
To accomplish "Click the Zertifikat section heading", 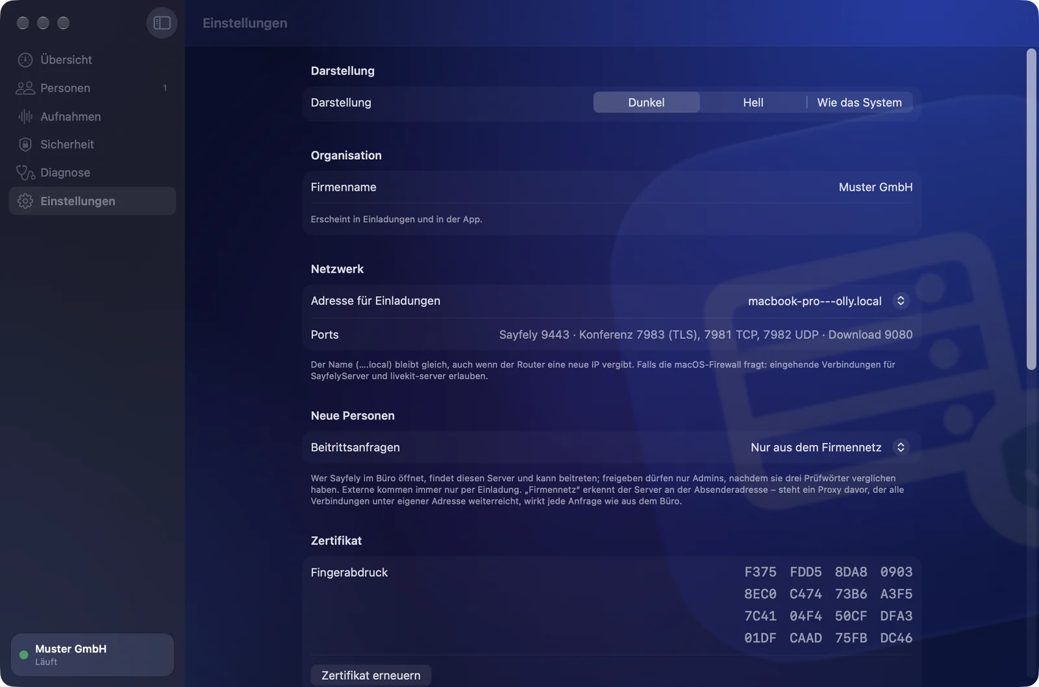I will [x=336, y=540].
